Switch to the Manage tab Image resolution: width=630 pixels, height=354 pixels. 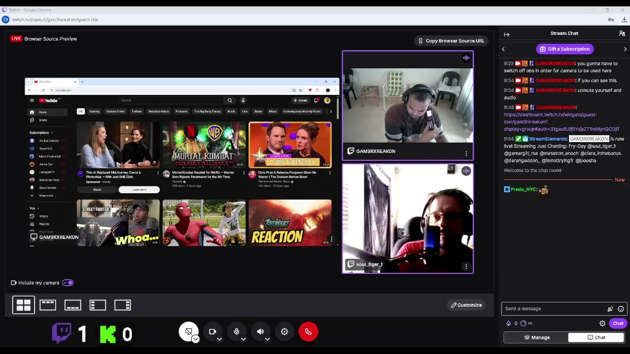536,338
